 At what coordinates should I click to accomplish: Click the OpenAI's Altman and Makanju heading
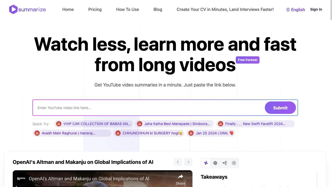83,162
